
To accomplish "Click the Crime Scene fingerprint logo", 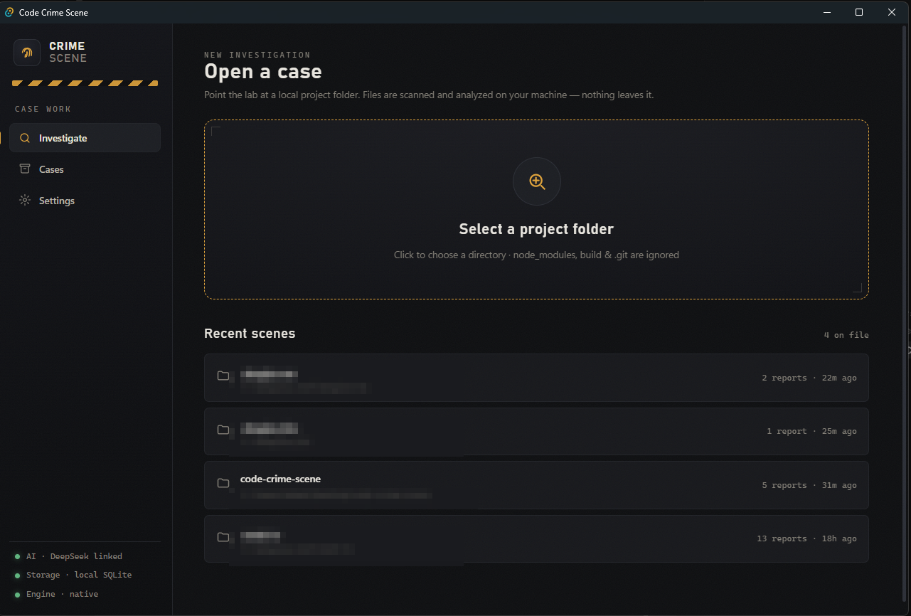I will [x=27, y=53].
